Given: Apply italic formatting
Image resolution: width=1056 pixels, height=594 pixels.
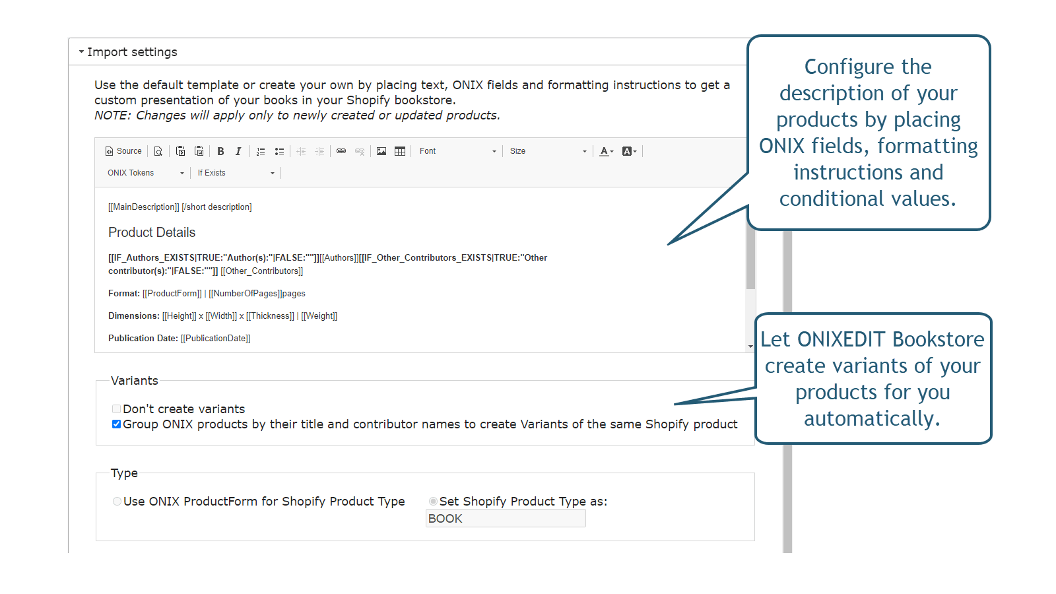Looking at the screenshot, I should tap(238, 151).
